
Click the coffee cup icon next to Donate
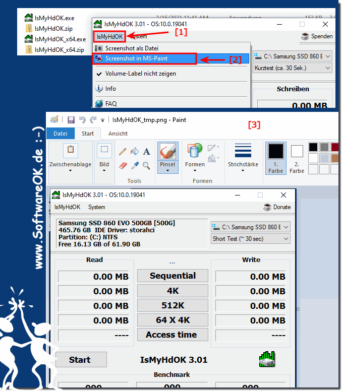point(267,207)
